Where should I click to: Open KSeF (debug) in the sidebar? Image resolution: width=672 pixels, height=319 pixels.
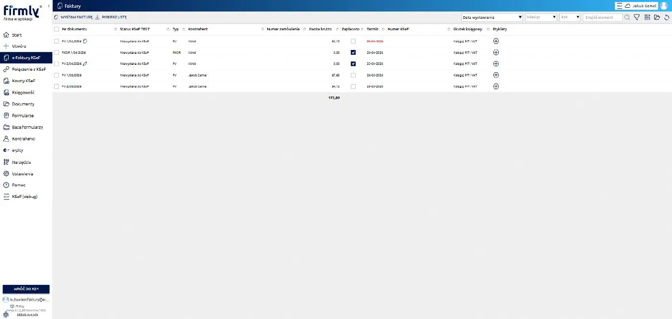point(26,196)
